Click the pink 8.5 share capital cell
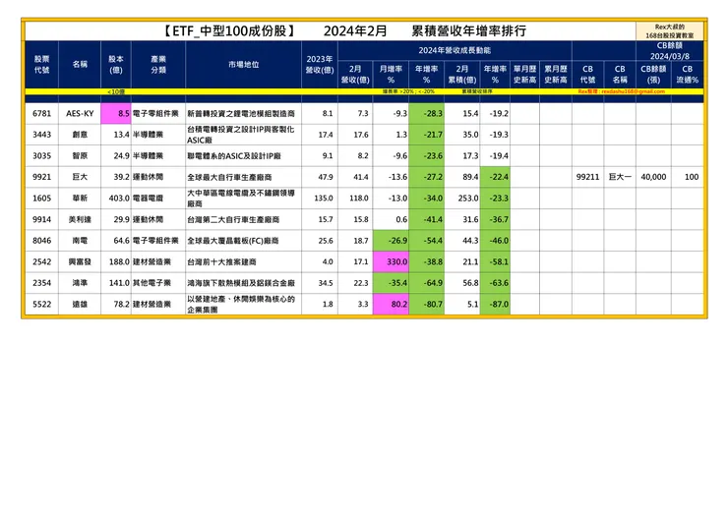This screenshot has height=514, width=728. pos(116,114)
